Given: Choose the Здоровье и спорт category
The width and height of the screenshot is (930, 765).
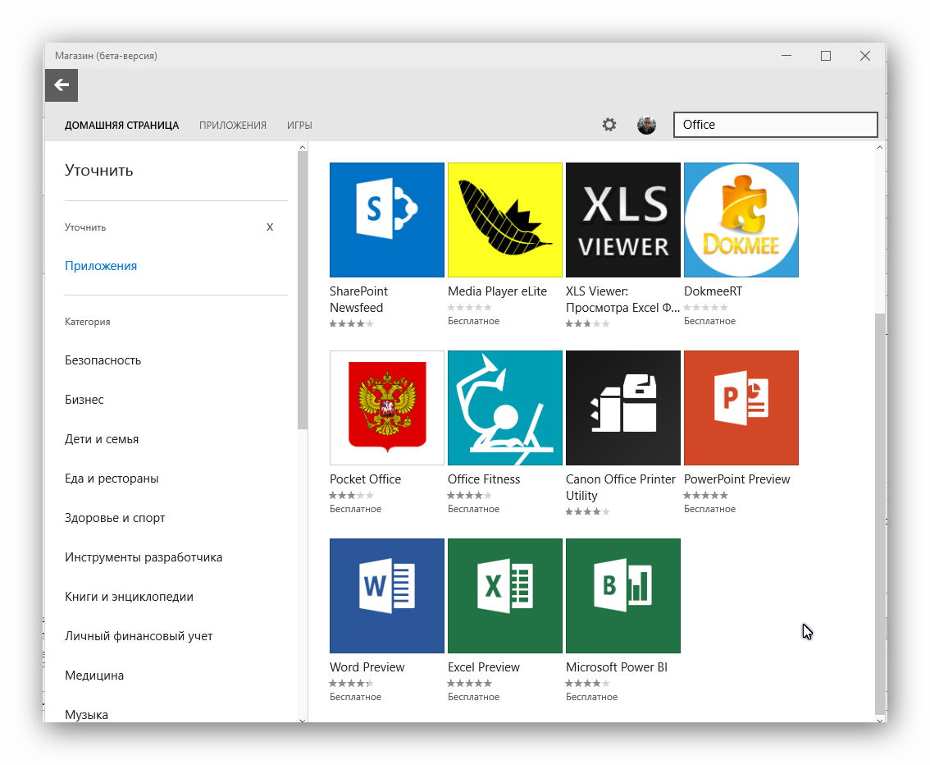Looking at the screenshot, I should click(x=115, y=517).
